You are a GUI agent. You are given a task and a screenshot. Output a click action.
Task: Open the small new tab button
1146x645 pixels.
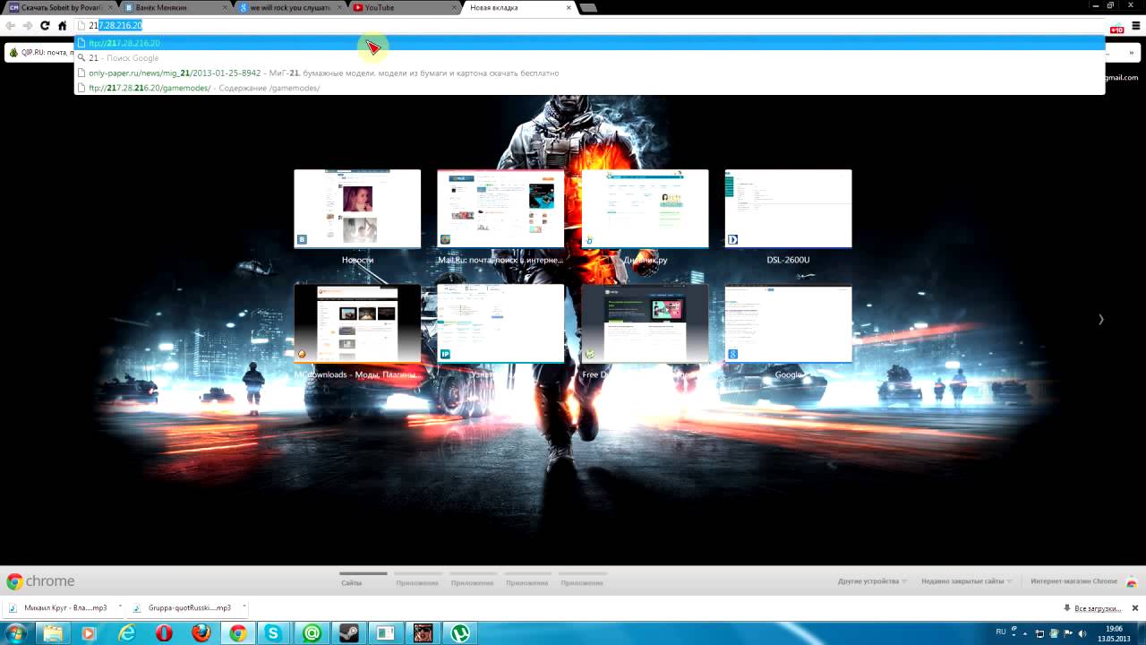point(588,8)
